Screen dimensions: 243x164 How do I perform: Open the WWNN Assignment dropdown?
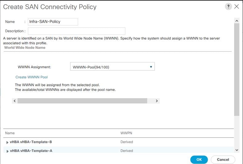pyautogui.click(x=112, y=67)
